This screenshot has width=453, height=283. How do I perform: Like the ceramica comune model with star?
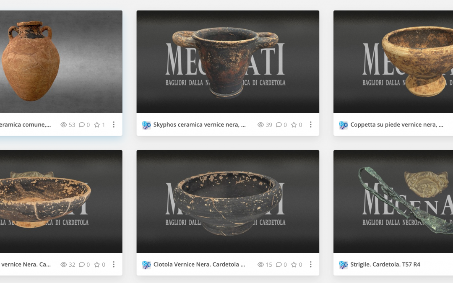click(x=97, y=125)
